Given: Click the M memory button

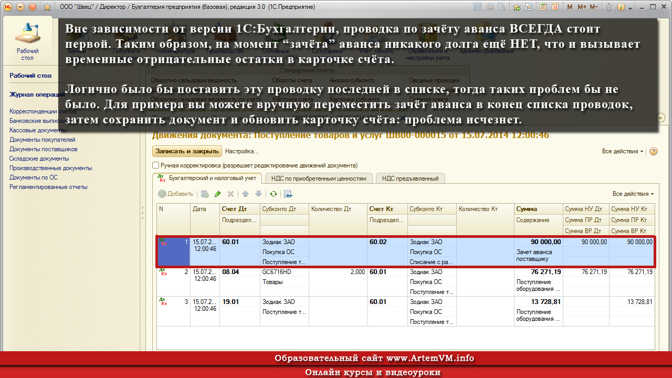Looking at the screenshot, I should (570, 7).
